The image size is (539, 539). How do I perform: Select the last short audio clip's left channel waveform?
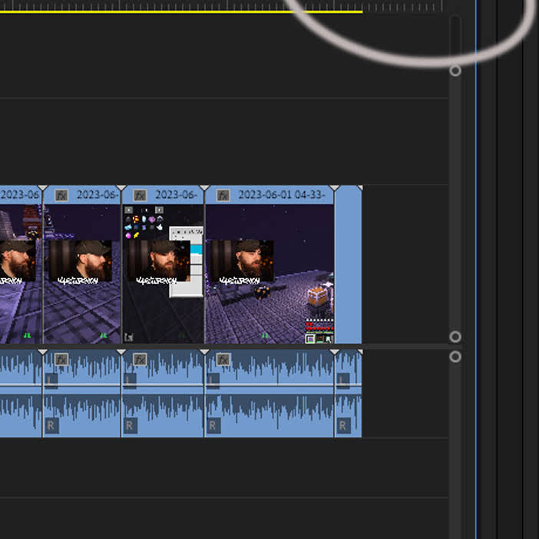(x=348, y=366)
